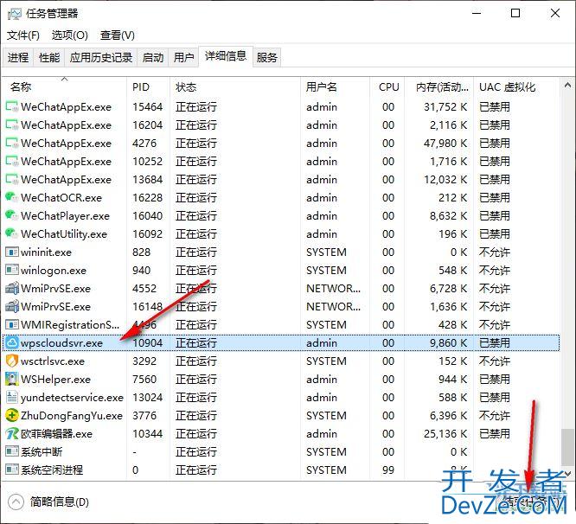Click the WeChatOCR.exe name text
The width and height of the screenshot is (576, 524).
tap(61, 197)
